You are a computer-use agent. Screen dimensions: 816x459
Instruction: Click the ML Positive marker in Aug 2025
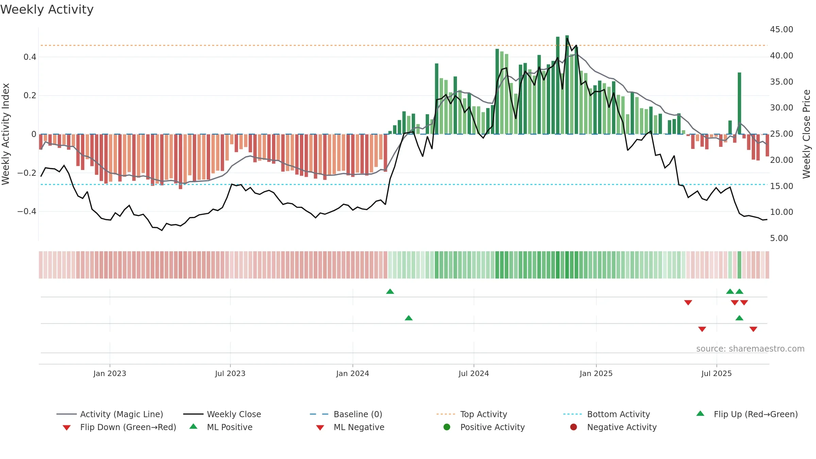[739, 318]
